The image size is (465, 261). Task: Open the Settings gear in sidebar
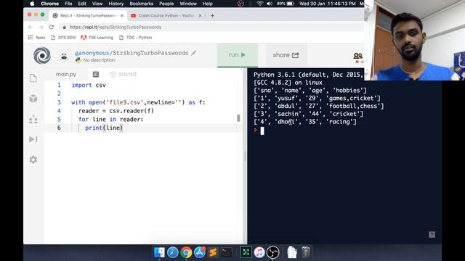click(33, 159)
